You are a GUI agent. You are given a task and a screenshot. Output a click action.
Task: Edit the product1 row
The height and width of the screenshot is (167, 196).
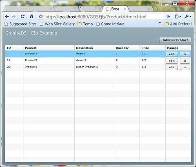click(x=172, y=54)
